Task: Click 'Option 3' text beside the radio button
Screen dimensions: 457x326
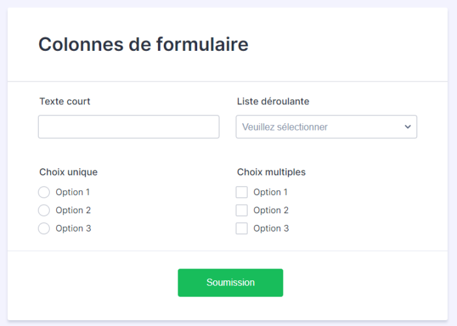Action: point(73,229)
